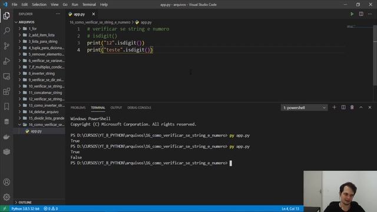This screenshot has height=212, width=377.
Task: Open the Go menu
Action: click(65, 5)
